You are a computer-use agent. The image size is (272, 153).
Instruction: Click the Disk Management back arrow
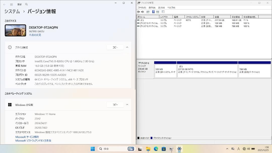(138, 12)
